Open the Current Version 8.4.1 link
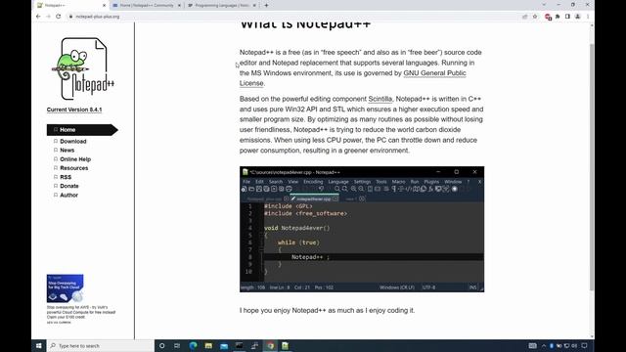The width and height of the screenshot is (626, 352). [x=74, y=110]
